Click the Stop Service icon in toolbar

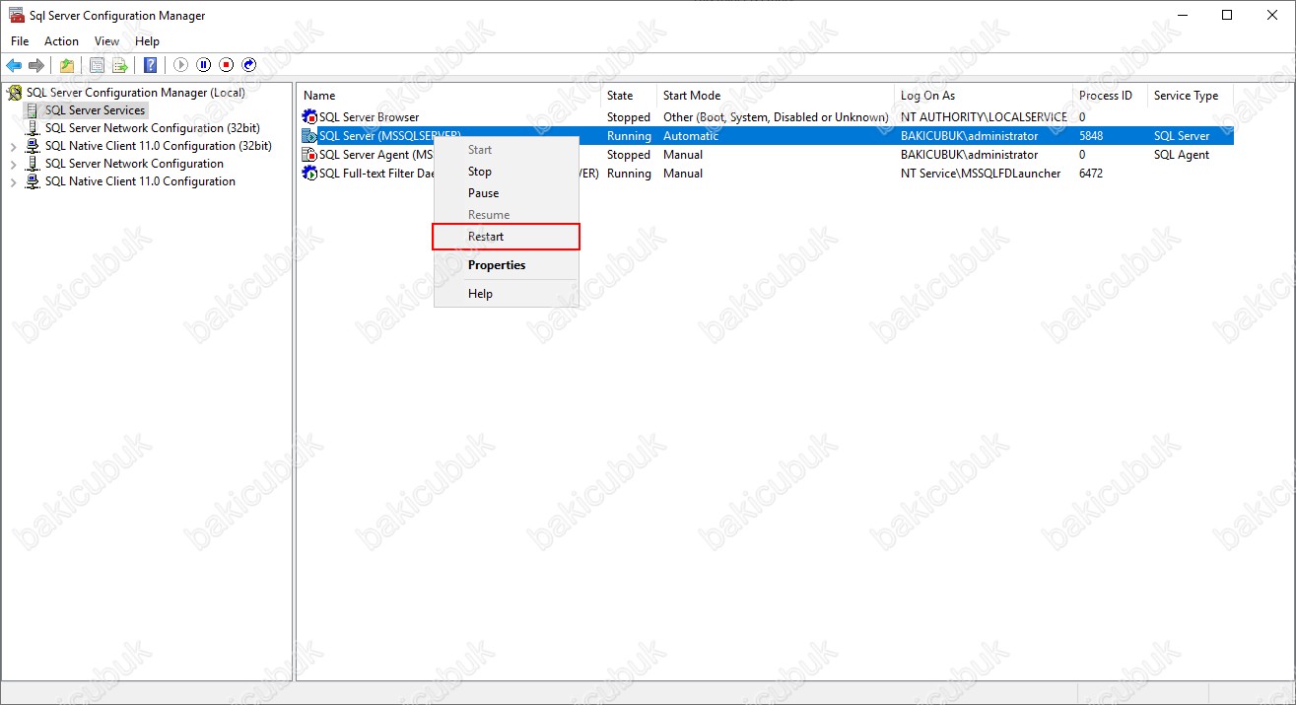226,65
